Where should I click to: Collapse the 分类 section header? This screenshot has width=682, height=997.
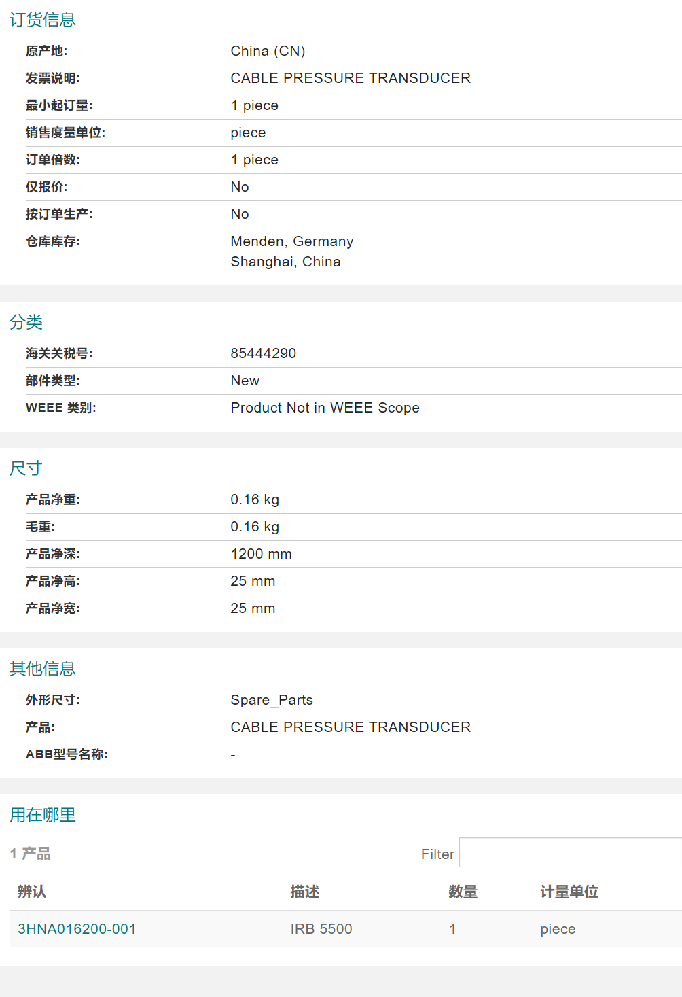point(26,322)
